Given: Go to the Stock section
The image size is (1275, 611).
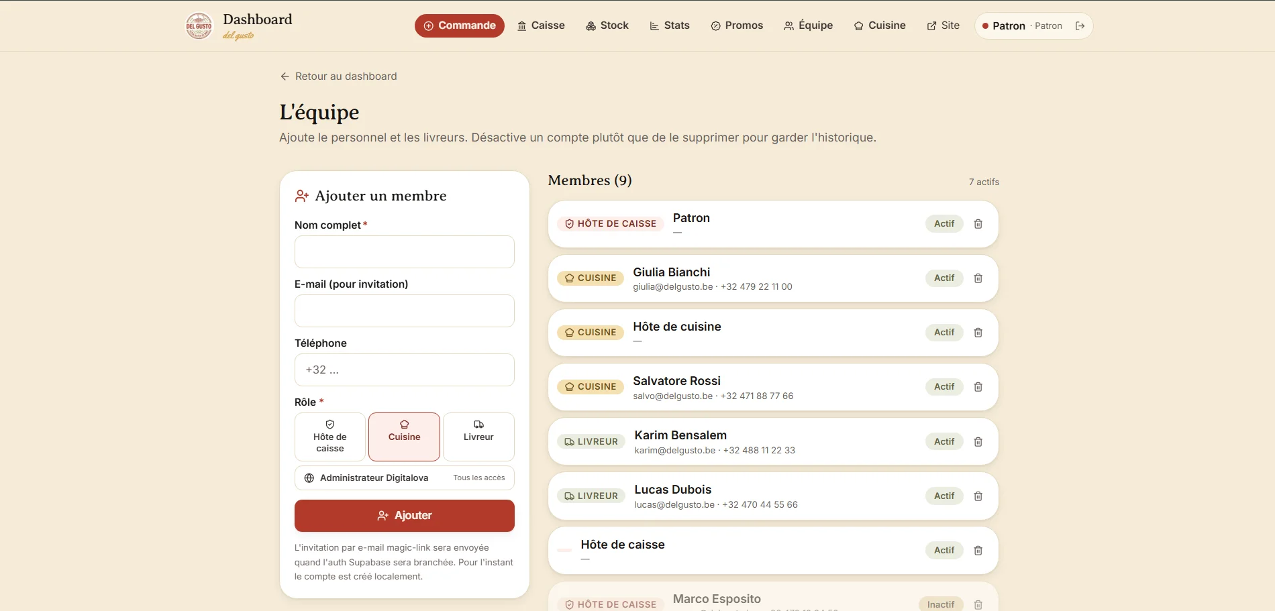Looking at the screenshot, I should click(607, 25).
